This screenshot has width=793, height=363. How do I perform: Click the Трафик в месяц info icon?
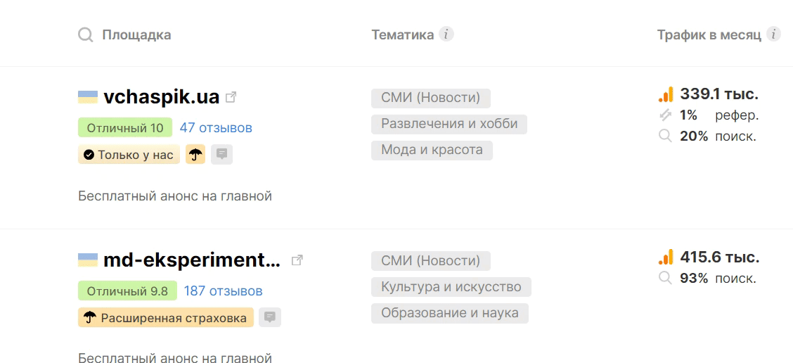[x=773, y=34]
